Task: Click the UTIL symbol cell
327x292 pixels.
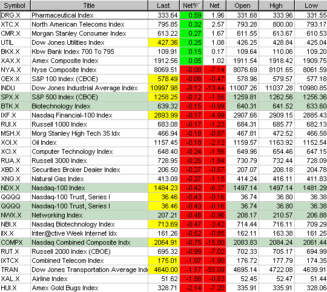Action: [x=15, y=42]
